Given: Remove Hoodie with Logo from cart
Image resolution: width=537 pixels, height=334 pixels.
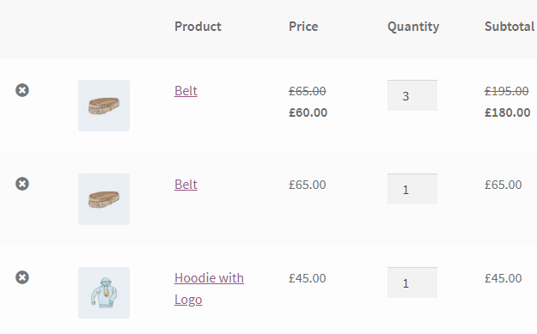Looking at the screenshot, I should (x=22, y=277).
